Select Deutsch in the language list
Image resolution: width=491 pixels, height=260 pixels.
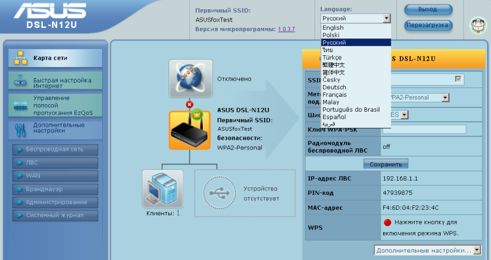tap(356, 87)
